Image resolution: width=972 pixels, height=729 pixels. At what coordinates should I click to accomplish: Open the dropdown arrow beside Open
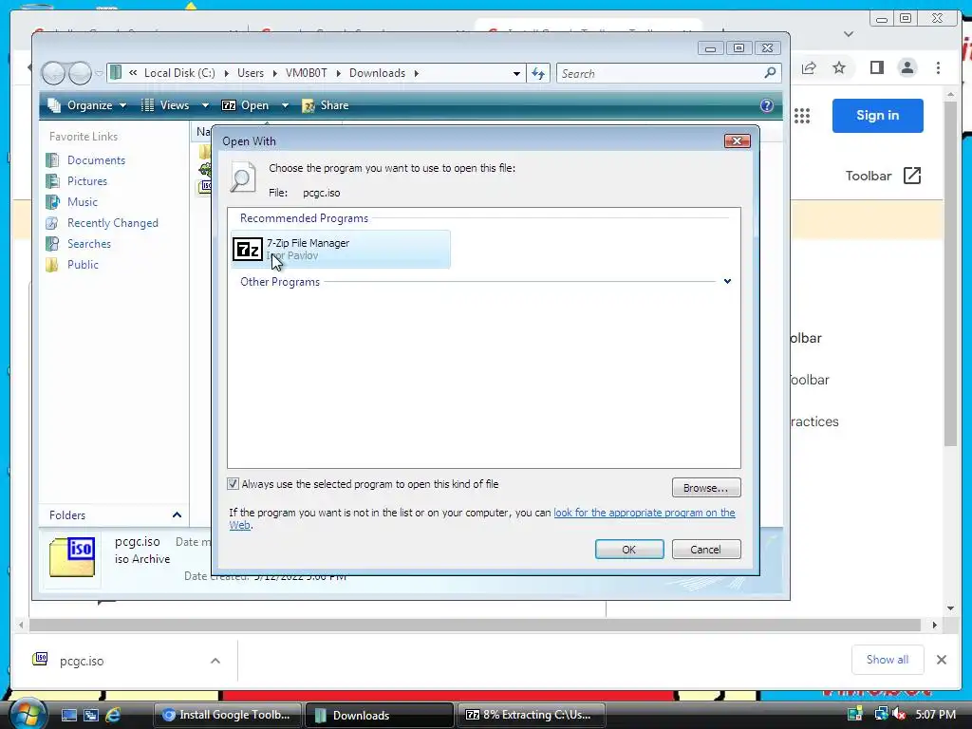click(285, 105)
